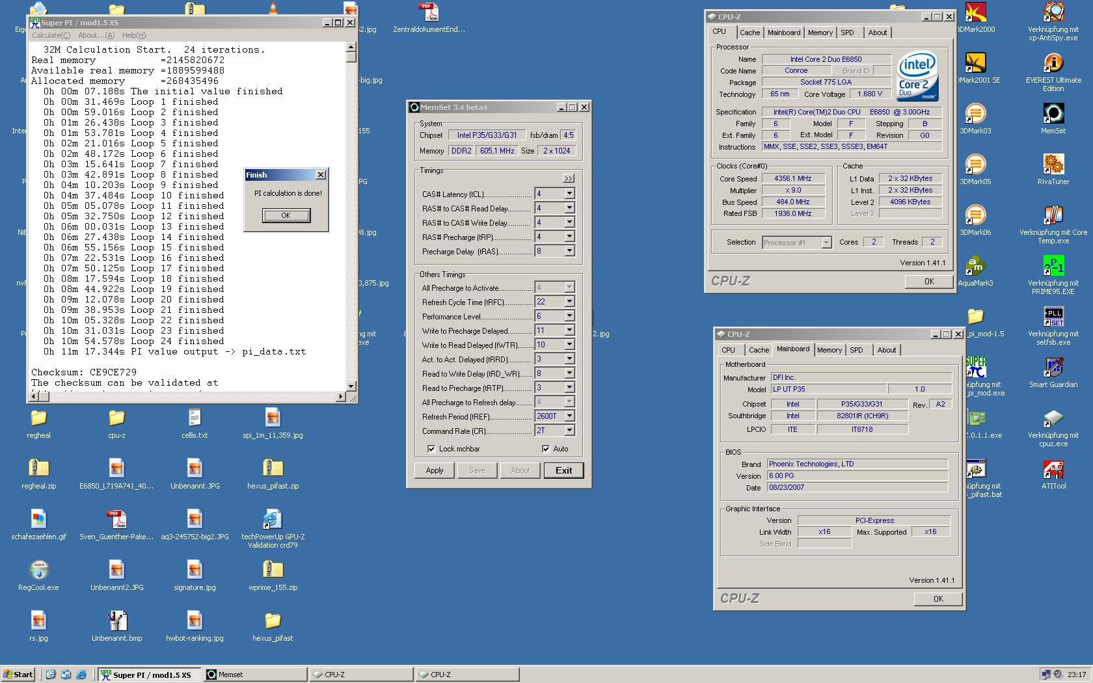Open the Calculate menu in Super PI

51,35
